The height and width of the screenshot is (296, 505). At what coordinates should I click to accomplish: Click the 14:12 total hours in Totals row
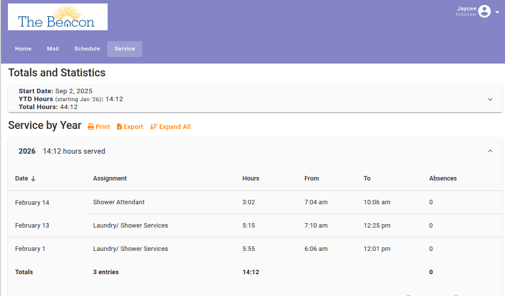(x=251, y=272)
